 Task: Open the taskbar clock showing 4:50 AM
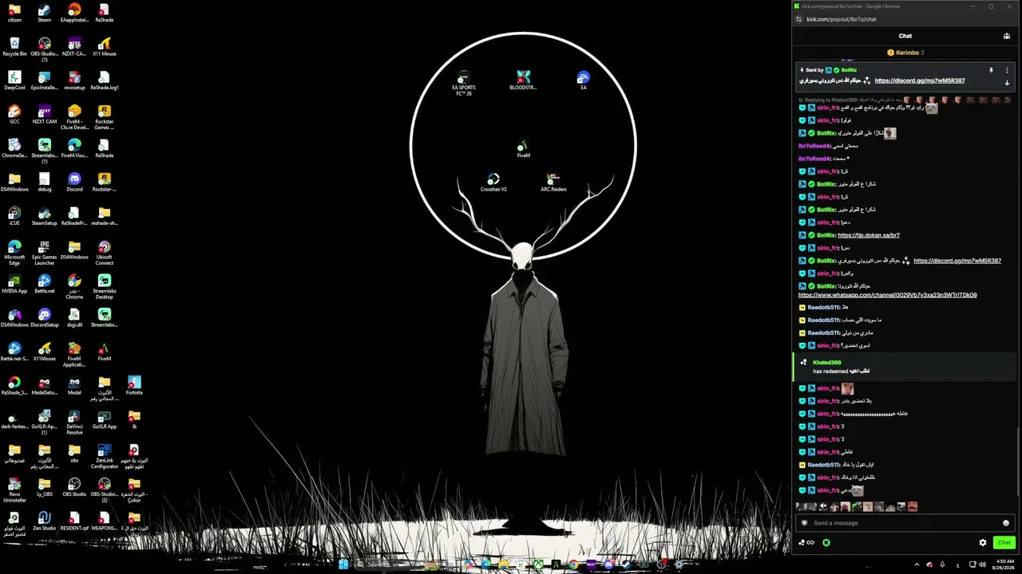click(x=1004, y=564)
